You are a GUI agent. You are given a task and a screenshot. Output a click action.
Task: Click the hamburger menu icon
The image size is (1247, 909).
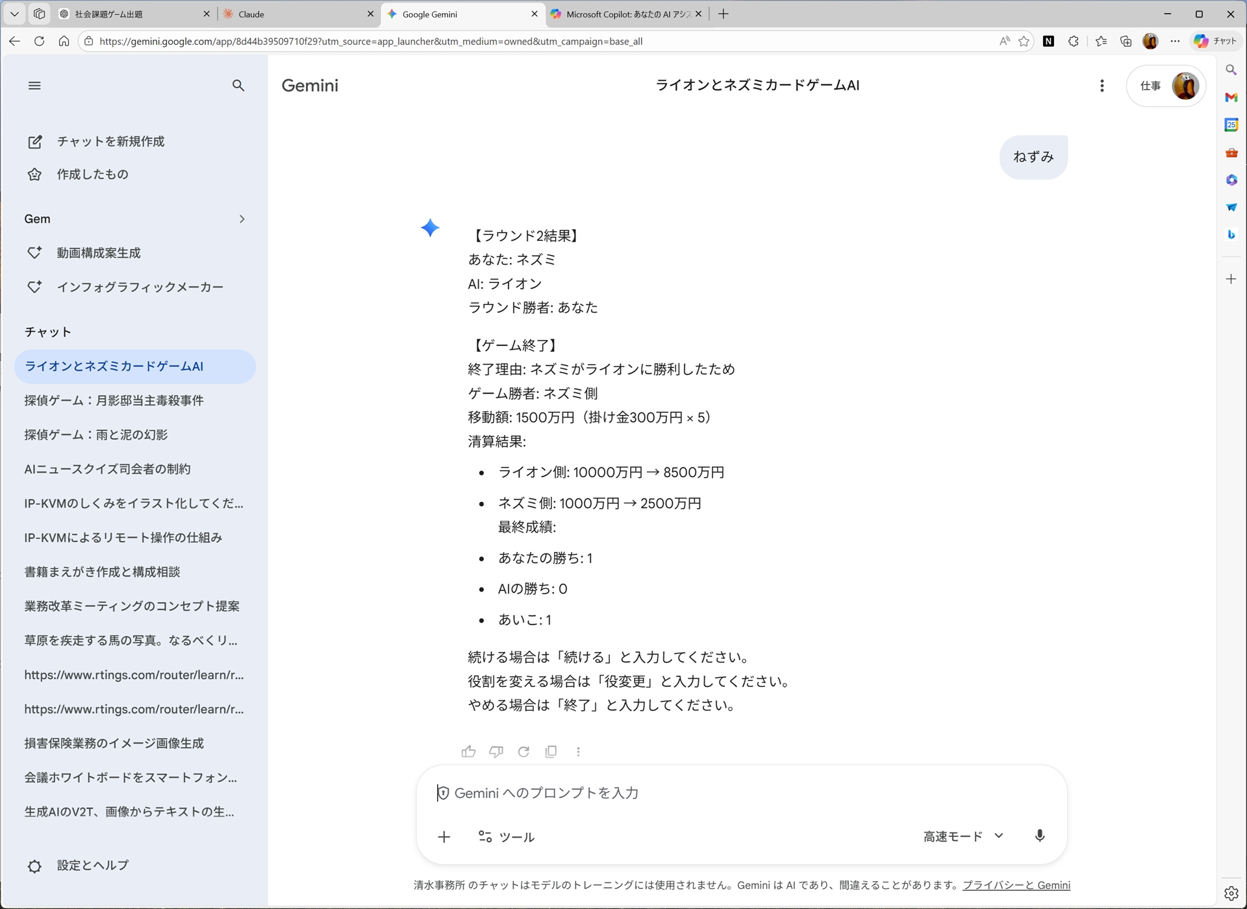pyautogui.click(x=34, y=85)
